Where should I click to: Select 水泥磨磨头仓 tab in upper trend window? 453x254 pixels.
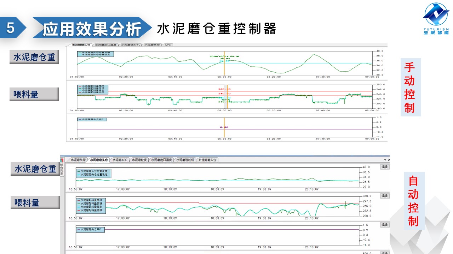(80, 45)
